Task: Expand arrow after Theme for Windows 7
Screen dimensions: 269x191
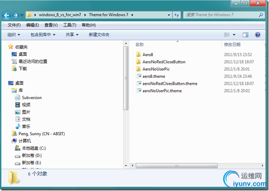Action: coord(132,15)
